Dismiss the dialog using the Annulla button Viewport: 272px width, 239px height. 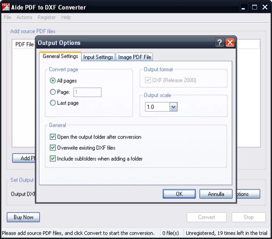tap(216, 194)
